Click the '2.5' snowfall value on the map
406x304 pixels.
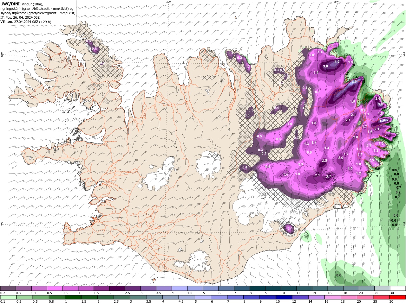tap(324, 161)
